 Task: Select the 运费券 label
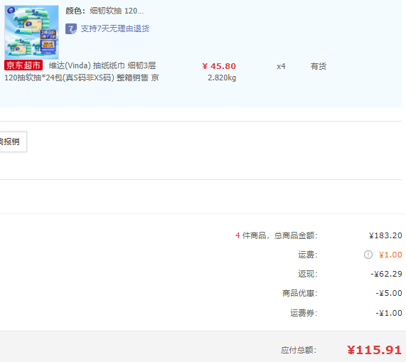click(304, 313)
